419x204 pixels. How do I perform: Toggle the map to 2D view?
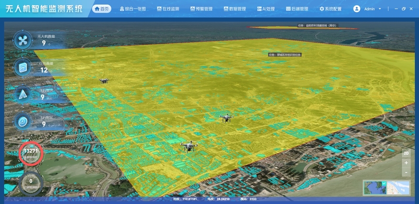click(406, 154)
